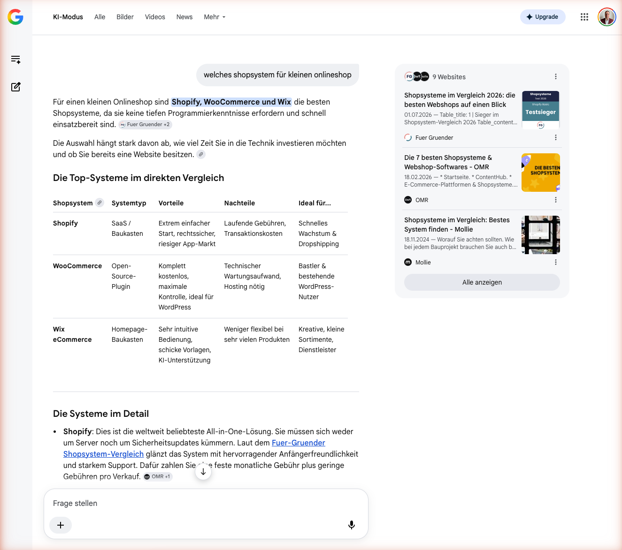Start a new chat with the edit icon
The image size is (622, 550).
(x=16, y=87)
